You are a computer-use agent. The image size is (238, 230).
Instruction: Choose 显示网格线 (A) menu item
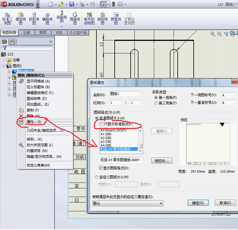[x=45, y=81]
